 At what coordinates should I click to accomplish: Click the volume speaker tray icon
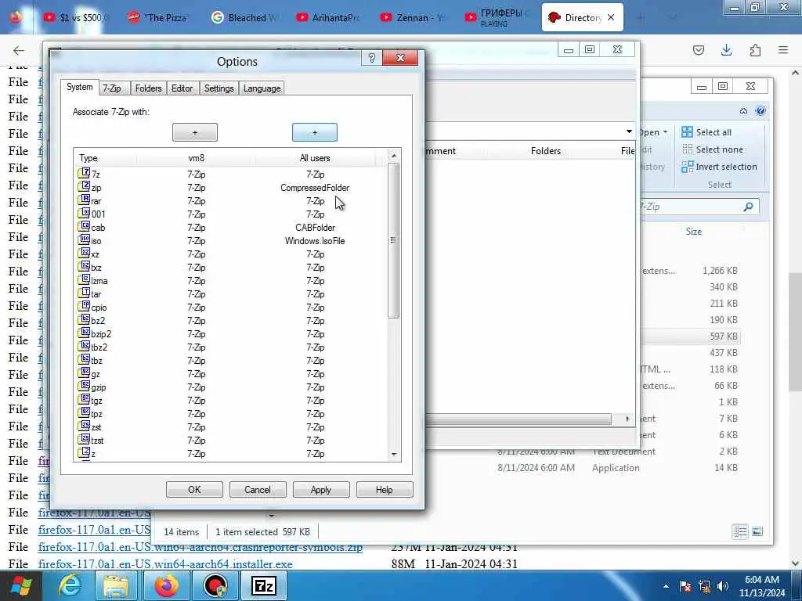coord(723,585)
